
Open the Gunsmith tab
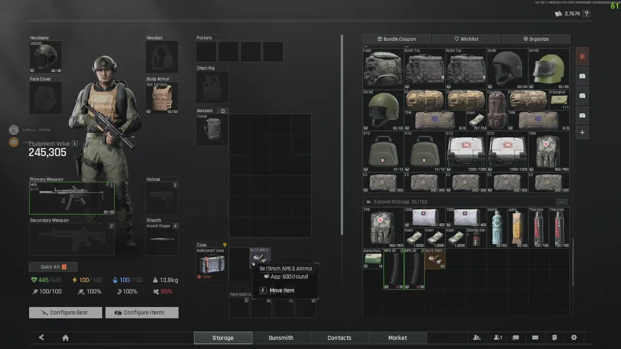(x=281, y=338)
